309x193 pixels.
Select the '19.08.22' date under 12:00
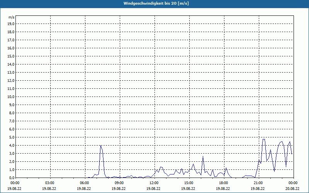(153, 188)
